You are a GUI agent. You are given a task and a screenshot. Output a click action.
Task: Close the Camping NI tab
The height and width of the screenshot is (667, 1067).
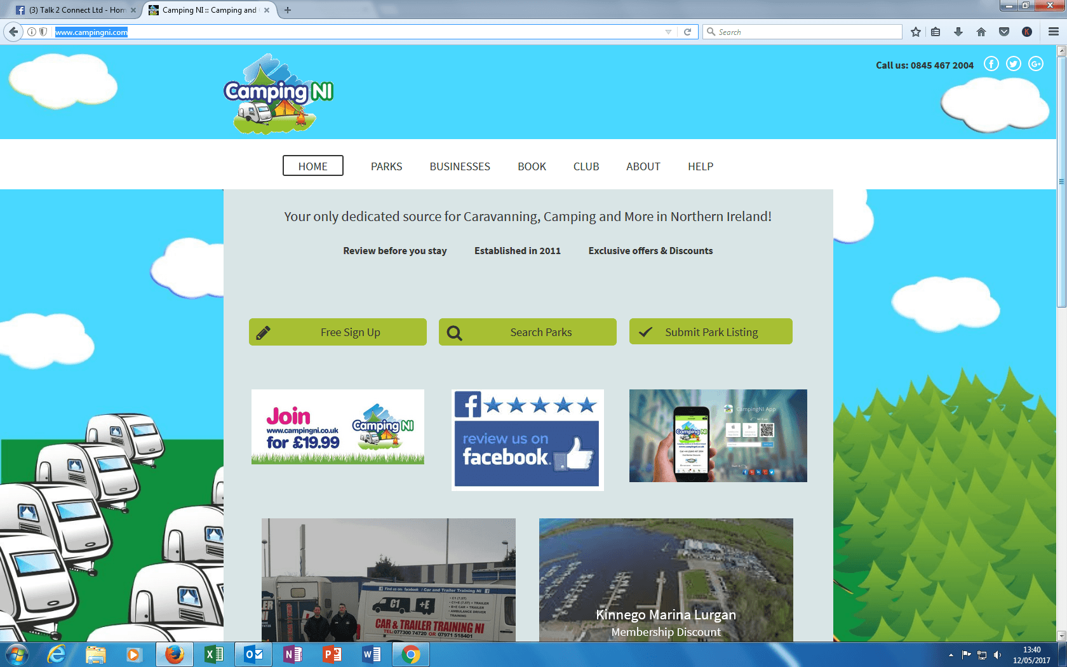coord(267,10)
